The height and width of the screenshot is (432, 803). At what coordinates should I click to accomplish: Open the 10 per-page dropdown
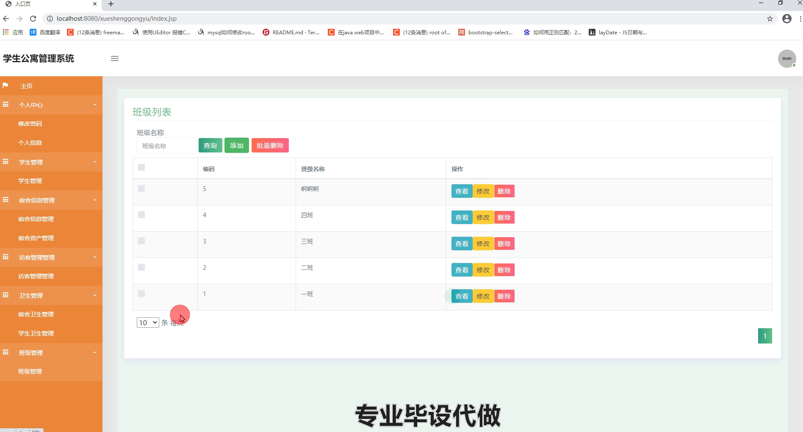click(x=148, y=323)
